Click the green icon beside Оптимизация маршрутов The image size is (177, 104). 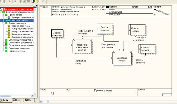click(6, 40)
